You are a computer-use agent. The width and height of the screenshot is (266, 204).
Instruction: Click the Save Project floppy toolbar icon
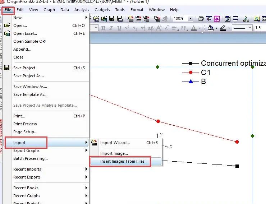[x=112, y=18]
